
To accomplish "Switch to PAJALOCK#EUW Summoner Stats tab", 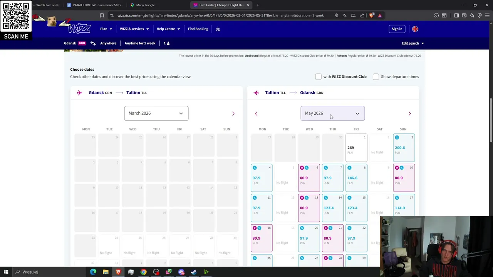I will click(94, 5).
